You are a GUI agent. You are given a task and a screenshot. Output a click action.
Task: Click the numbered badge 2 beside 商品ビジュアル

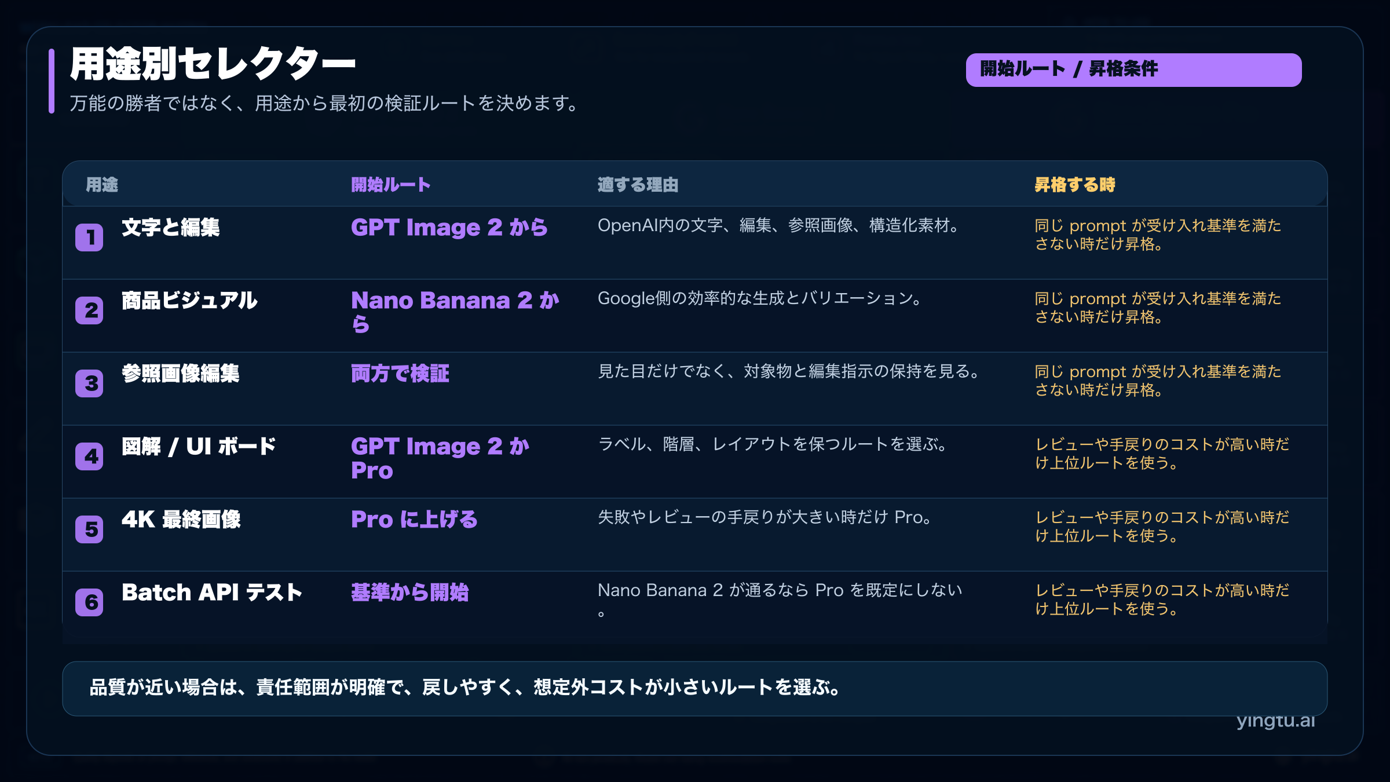[x=90, y=310]
